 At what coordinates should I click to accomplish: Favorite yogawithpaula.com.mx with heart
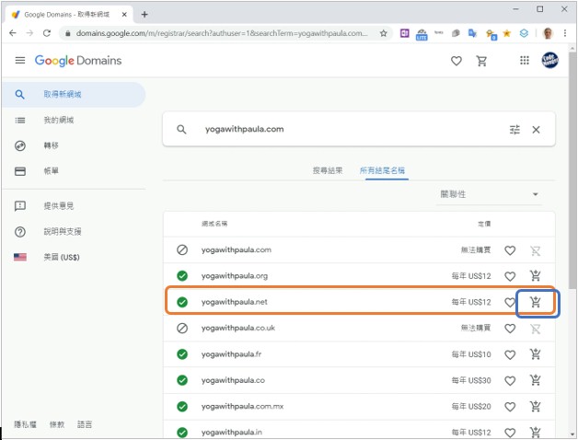[x=510, y=407]
